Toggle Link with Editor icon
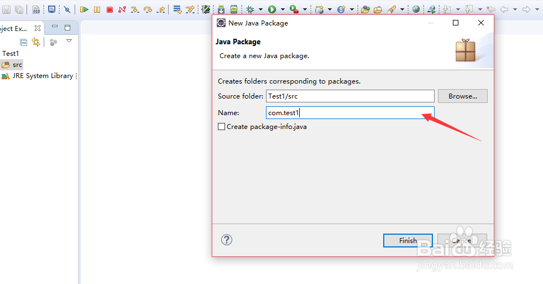Screen dimensions: 543x284 [x=36, y=42]
